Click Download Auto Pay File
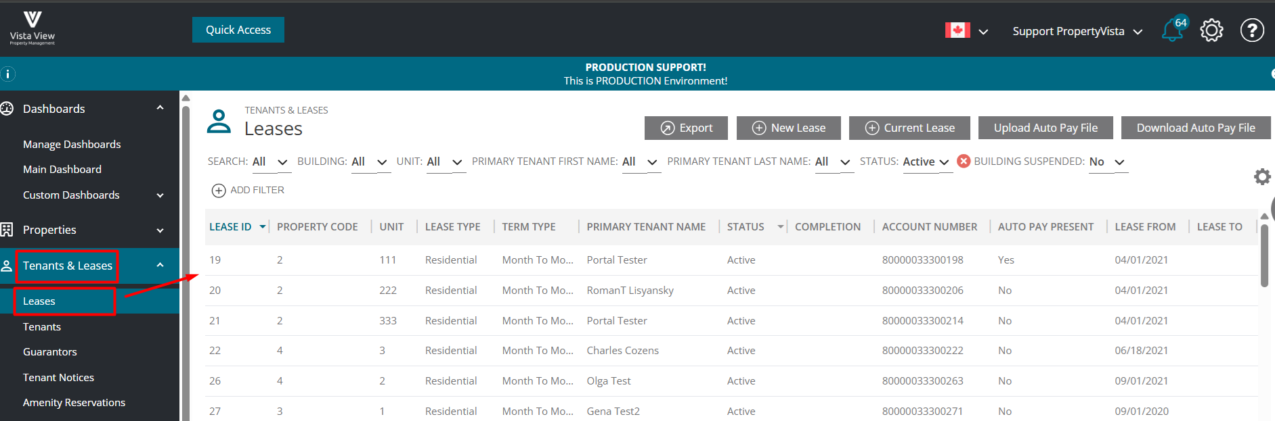 (1196, 128)
